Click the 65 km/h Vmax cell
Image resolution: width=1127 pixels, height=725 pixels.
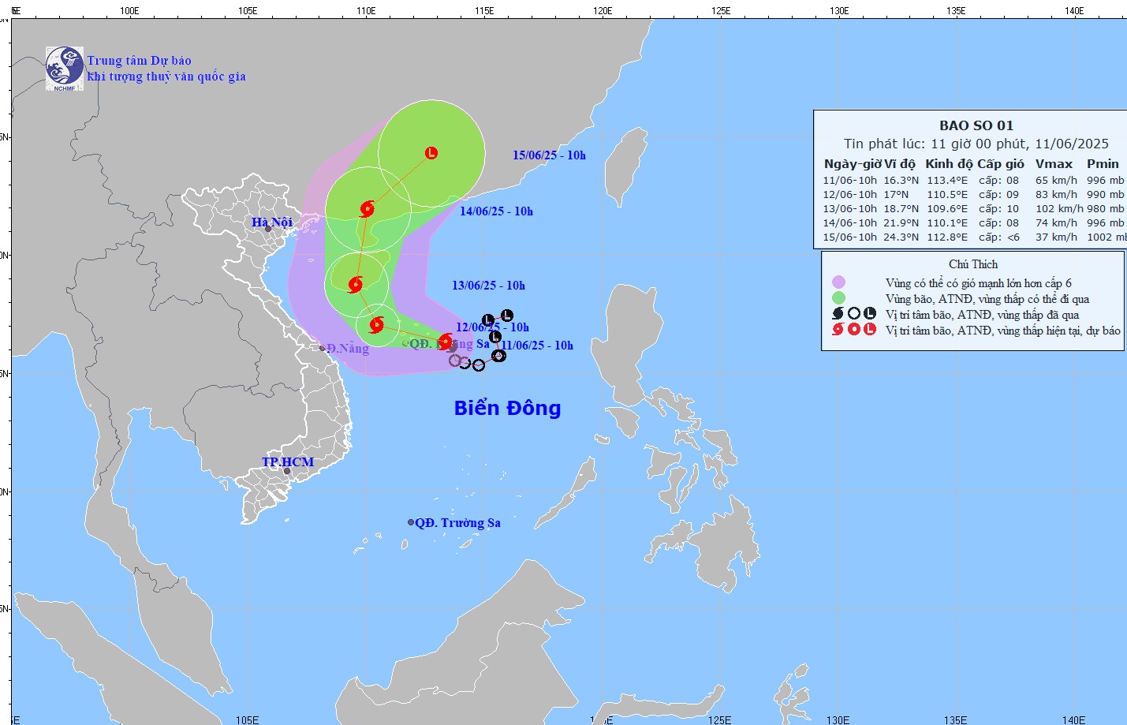coord(1056,181)
